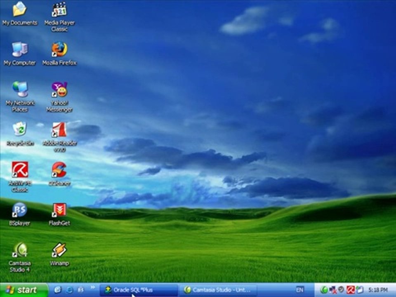Switch to Oracle SQL*Plus taskbar button
The height and width of the screenshot is (297, 396).
139,290
